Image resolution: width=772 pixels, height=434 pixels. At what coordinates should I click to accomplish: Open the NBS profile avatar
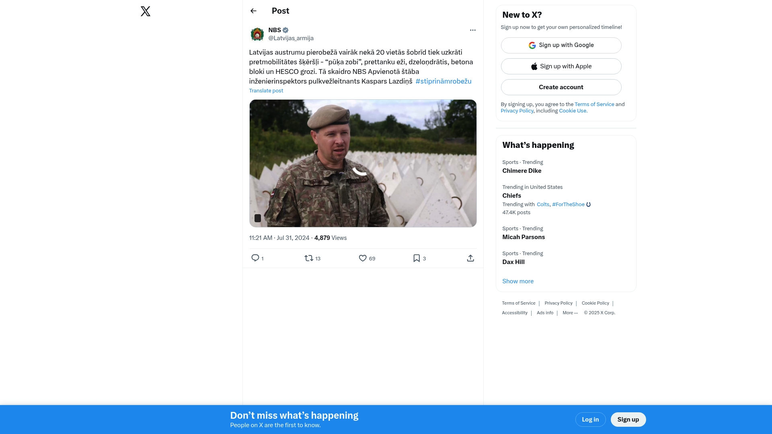(257, 34)
